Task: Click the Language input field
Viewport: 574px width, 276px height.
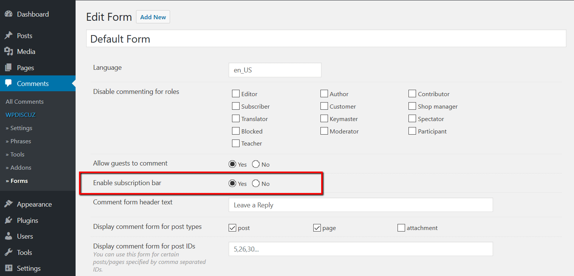Action: [x=275, y=70]
